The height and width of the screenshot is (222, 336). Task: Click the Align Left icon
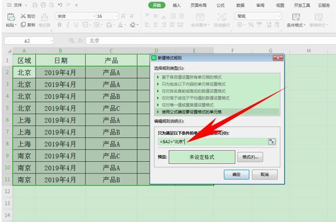(147, 25)
